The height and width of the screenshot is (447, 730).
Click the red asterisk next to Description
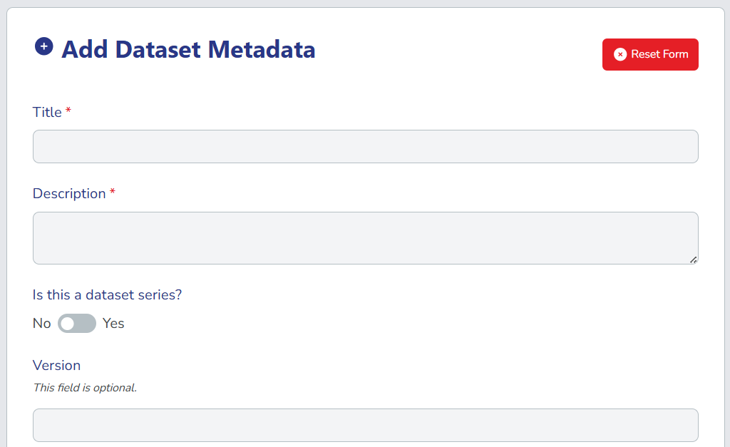(x=113, y=193)
